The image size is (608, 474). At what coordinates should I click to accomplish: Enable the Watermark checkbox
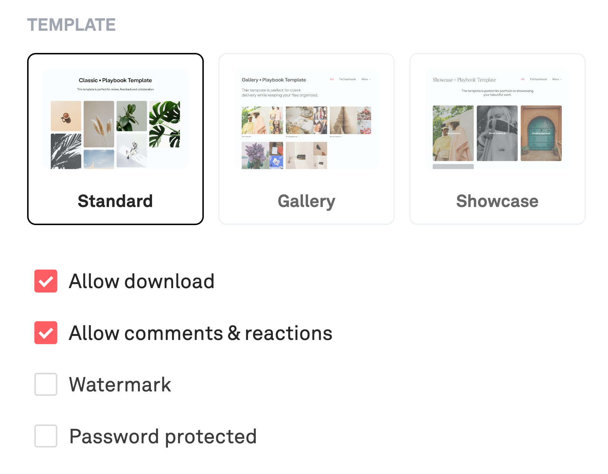click(x=46, y=384)
